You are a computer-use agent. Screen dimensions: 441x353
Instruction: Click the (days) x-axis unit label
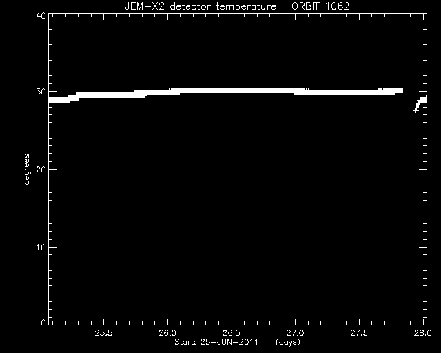288,342
